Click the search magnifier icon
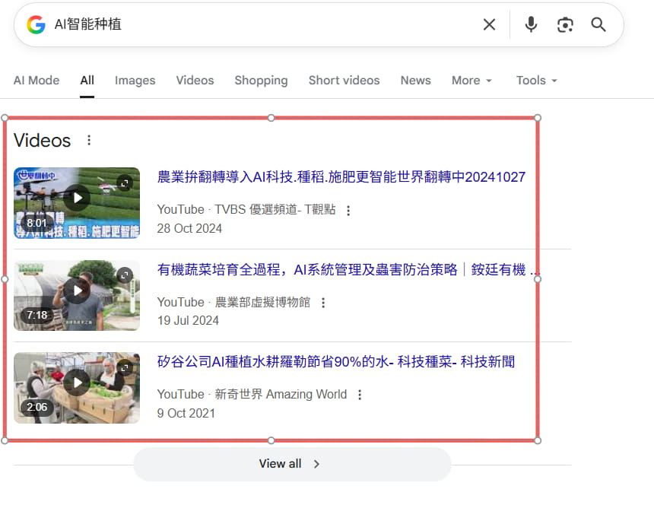Image resolution: width=654 pixels, height=505 pixels. pos(598,24)
